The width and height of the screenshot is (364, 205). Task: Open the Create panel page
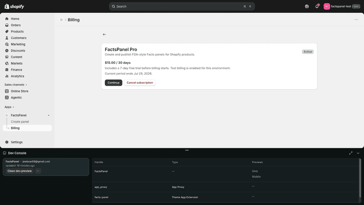pyautogui.click(x=20, y=121)
